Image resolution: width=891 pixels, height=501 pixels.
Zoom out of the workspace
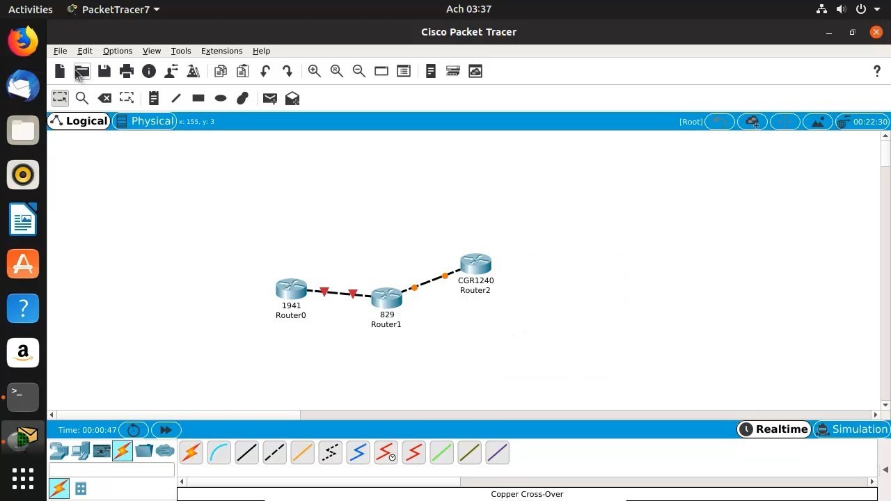coord(359,71)
